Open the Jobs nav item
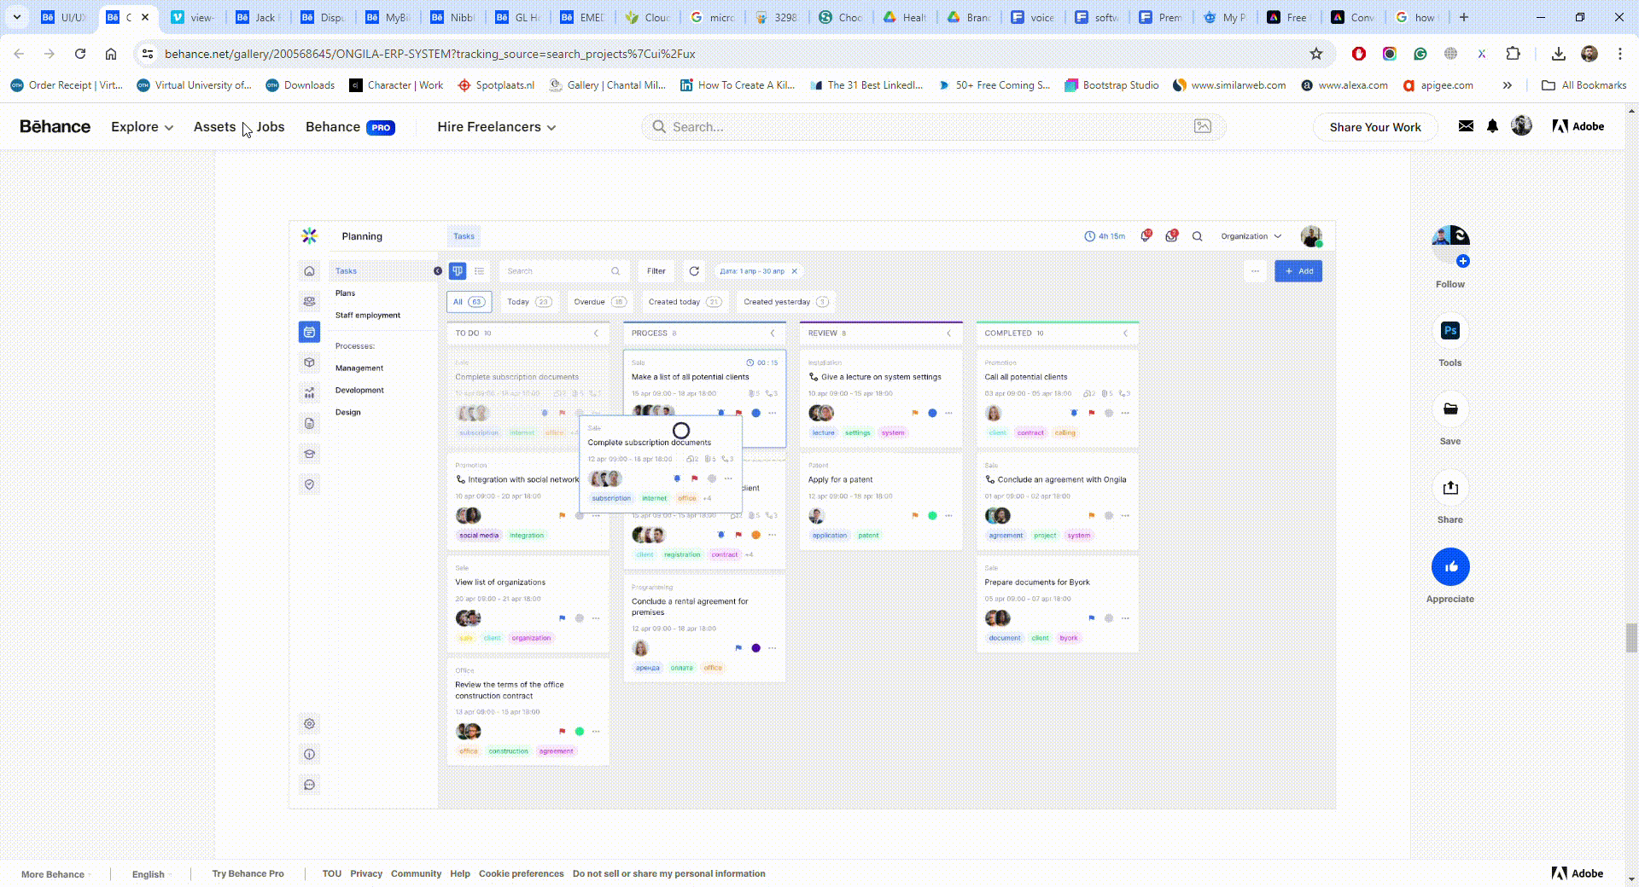Viewport: 1639px width, 887px height. [271, 127]
